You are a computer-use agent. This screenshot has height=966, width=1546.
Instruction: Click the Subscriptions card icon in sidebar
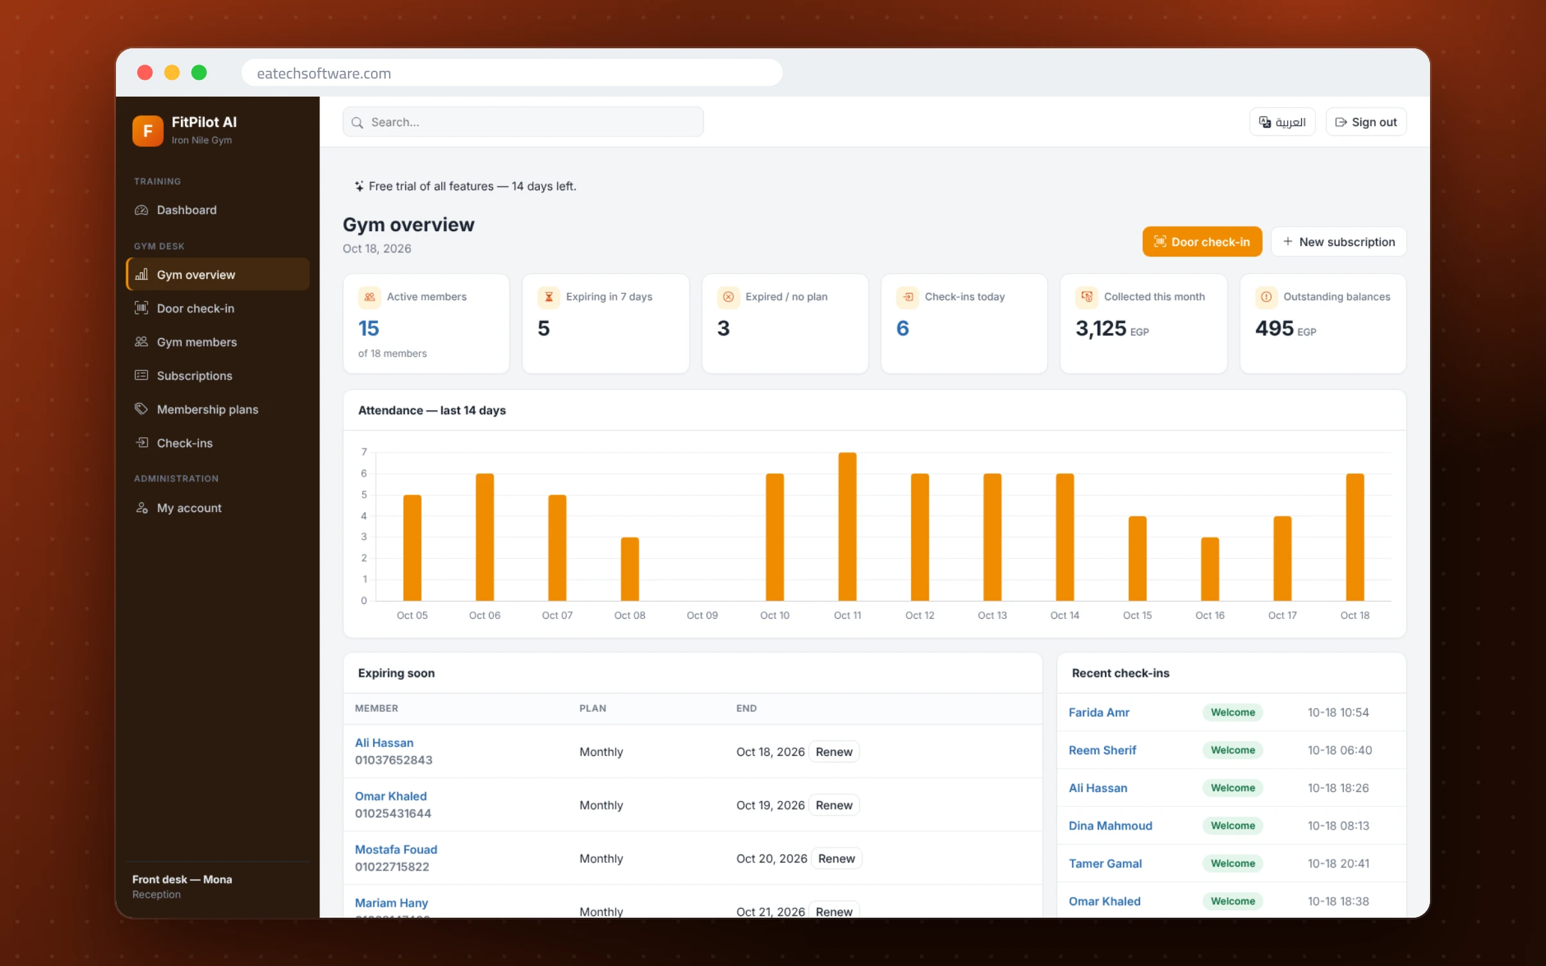(x=141, y=375)
